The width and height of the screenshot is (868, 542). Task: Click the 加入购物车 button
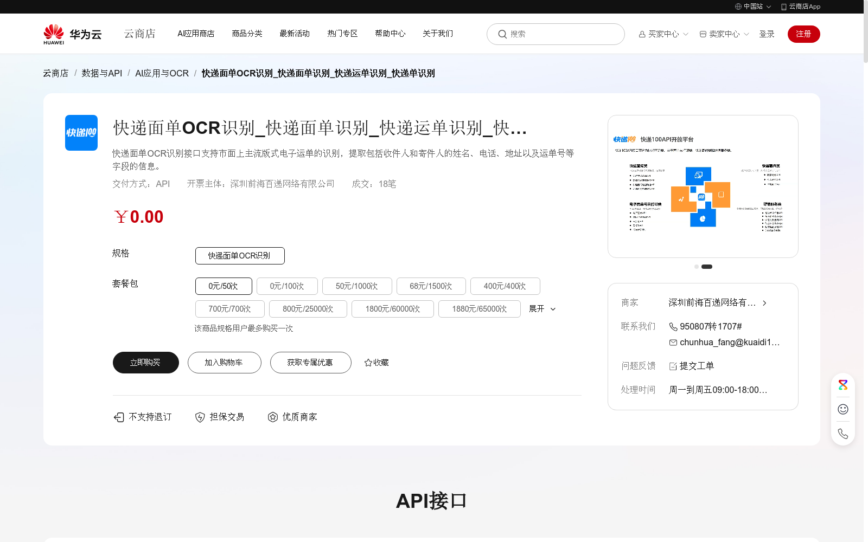coord(225,363)
